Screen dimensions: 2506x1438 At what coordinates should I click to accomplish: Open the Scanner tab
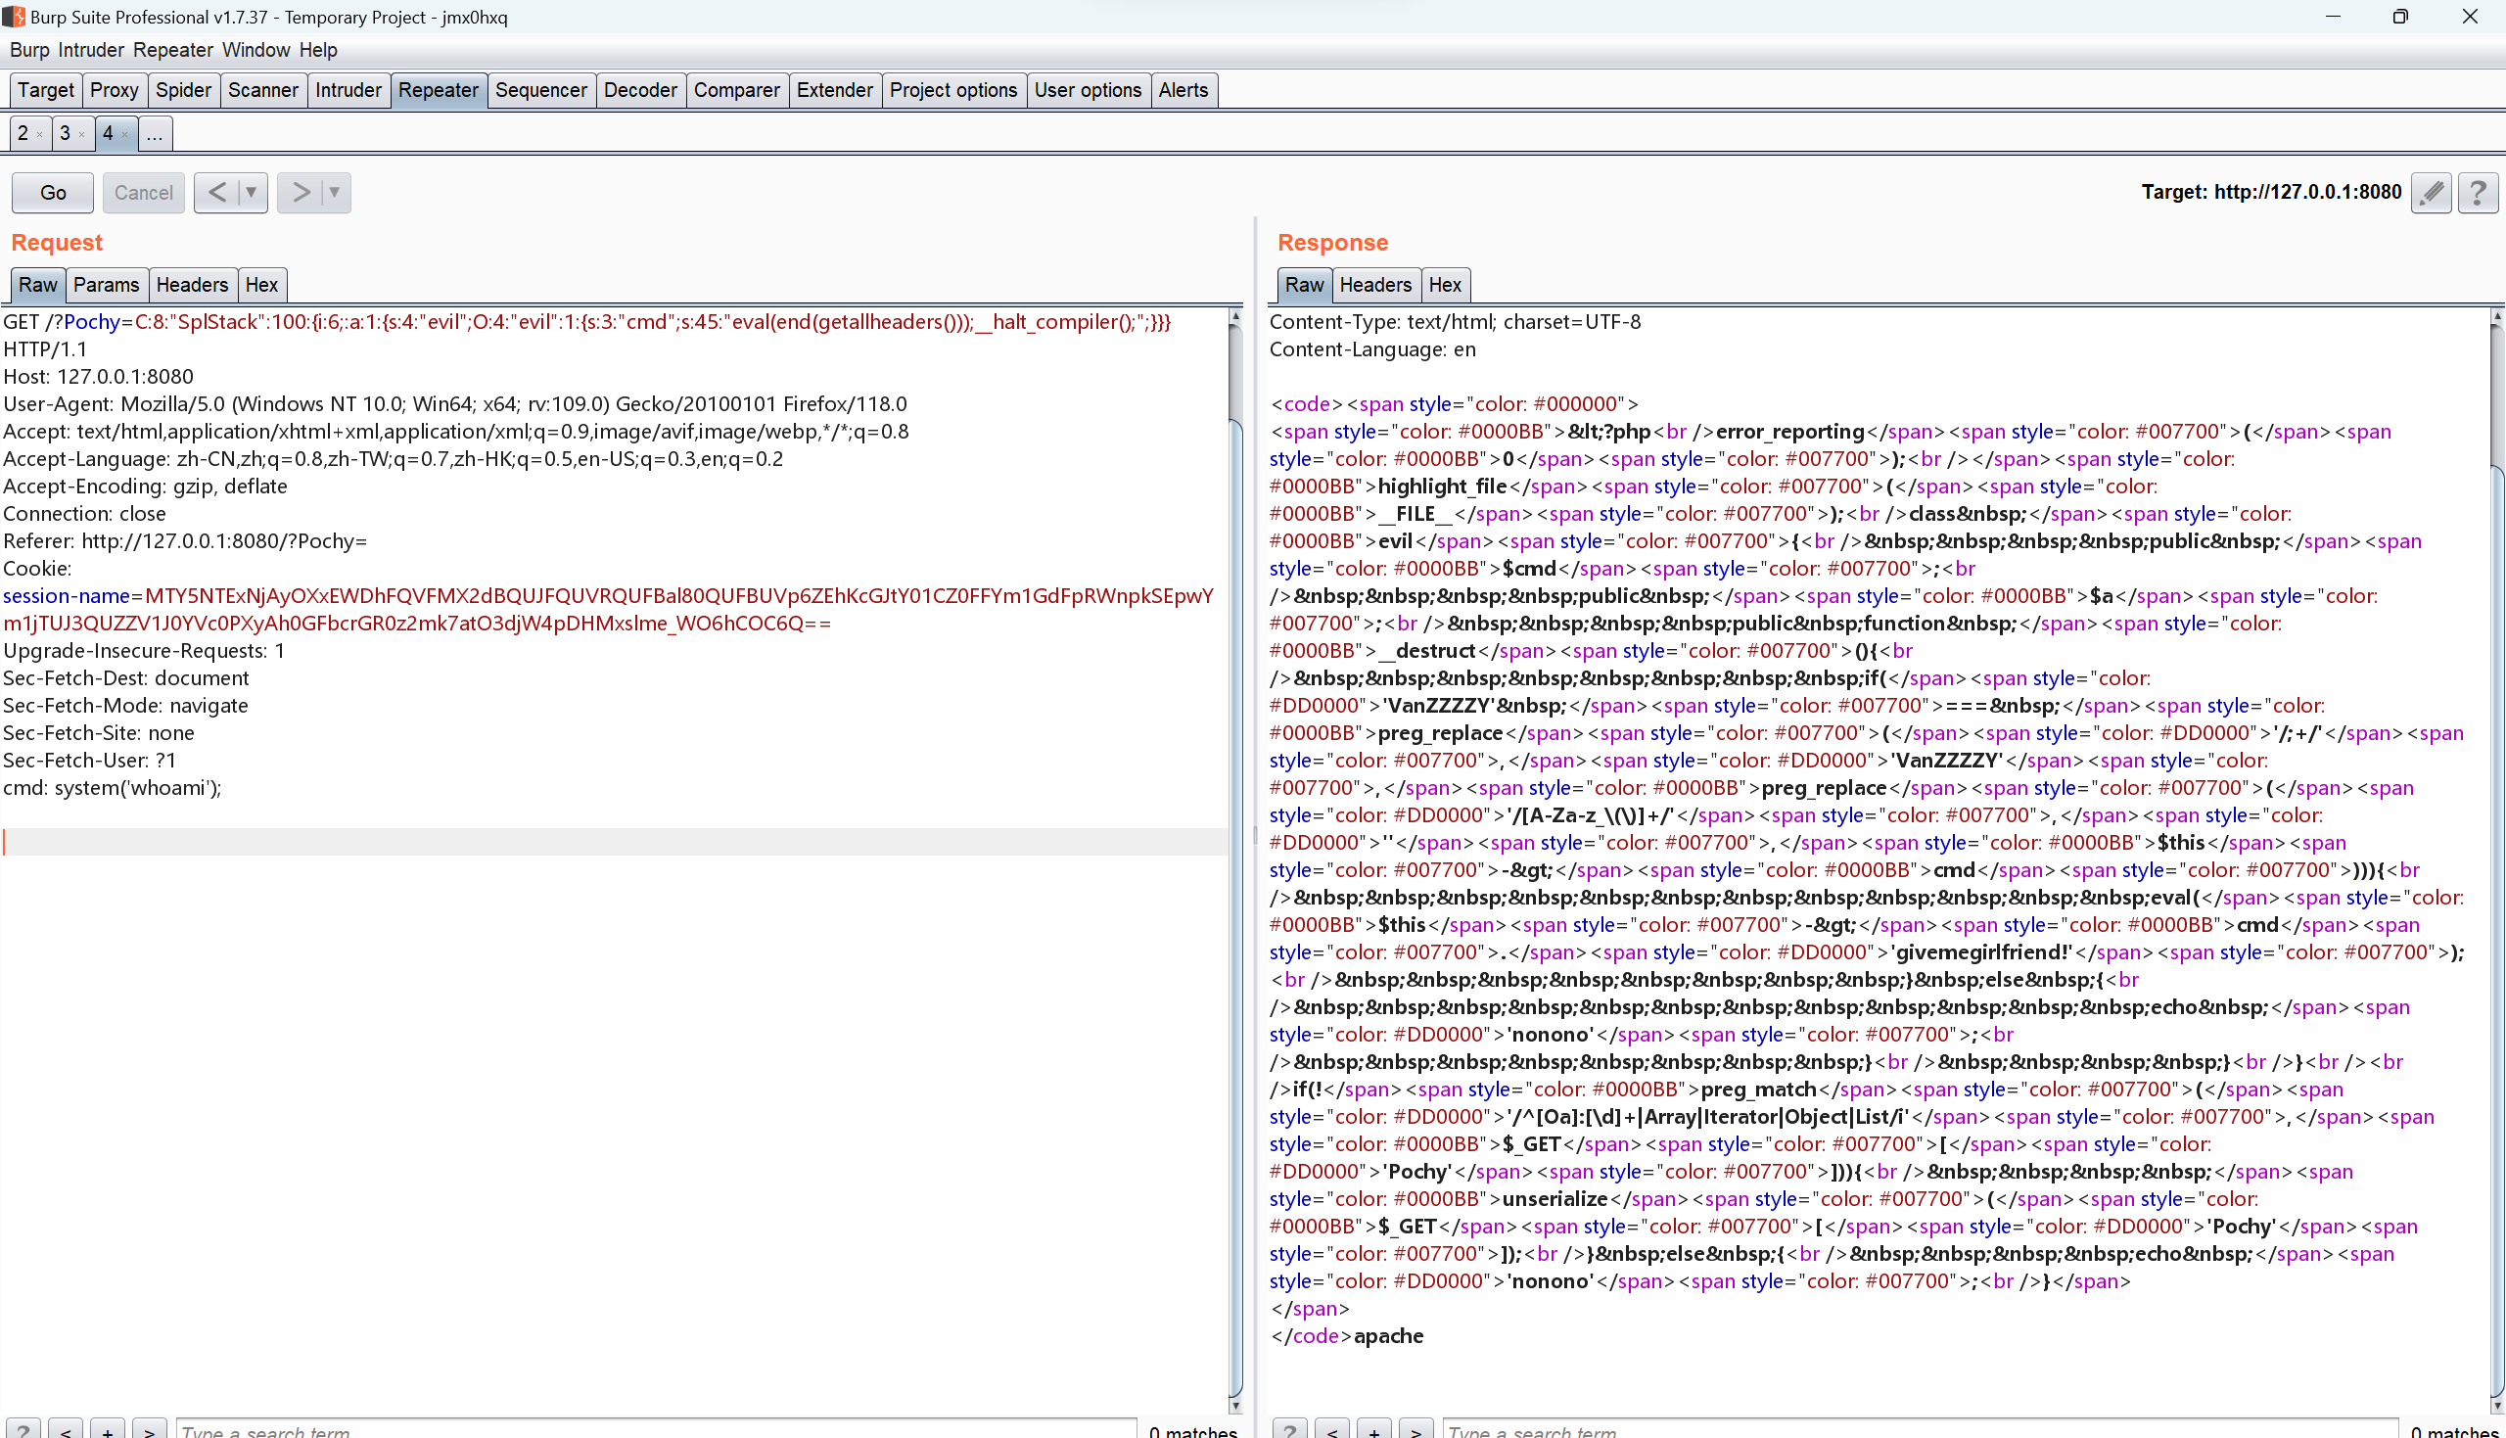(x=262, y=90)
